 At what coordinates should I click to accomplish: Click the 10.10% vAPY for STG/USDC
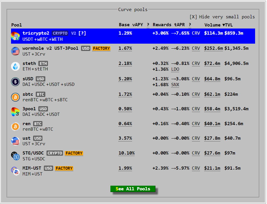pos(127,153)
